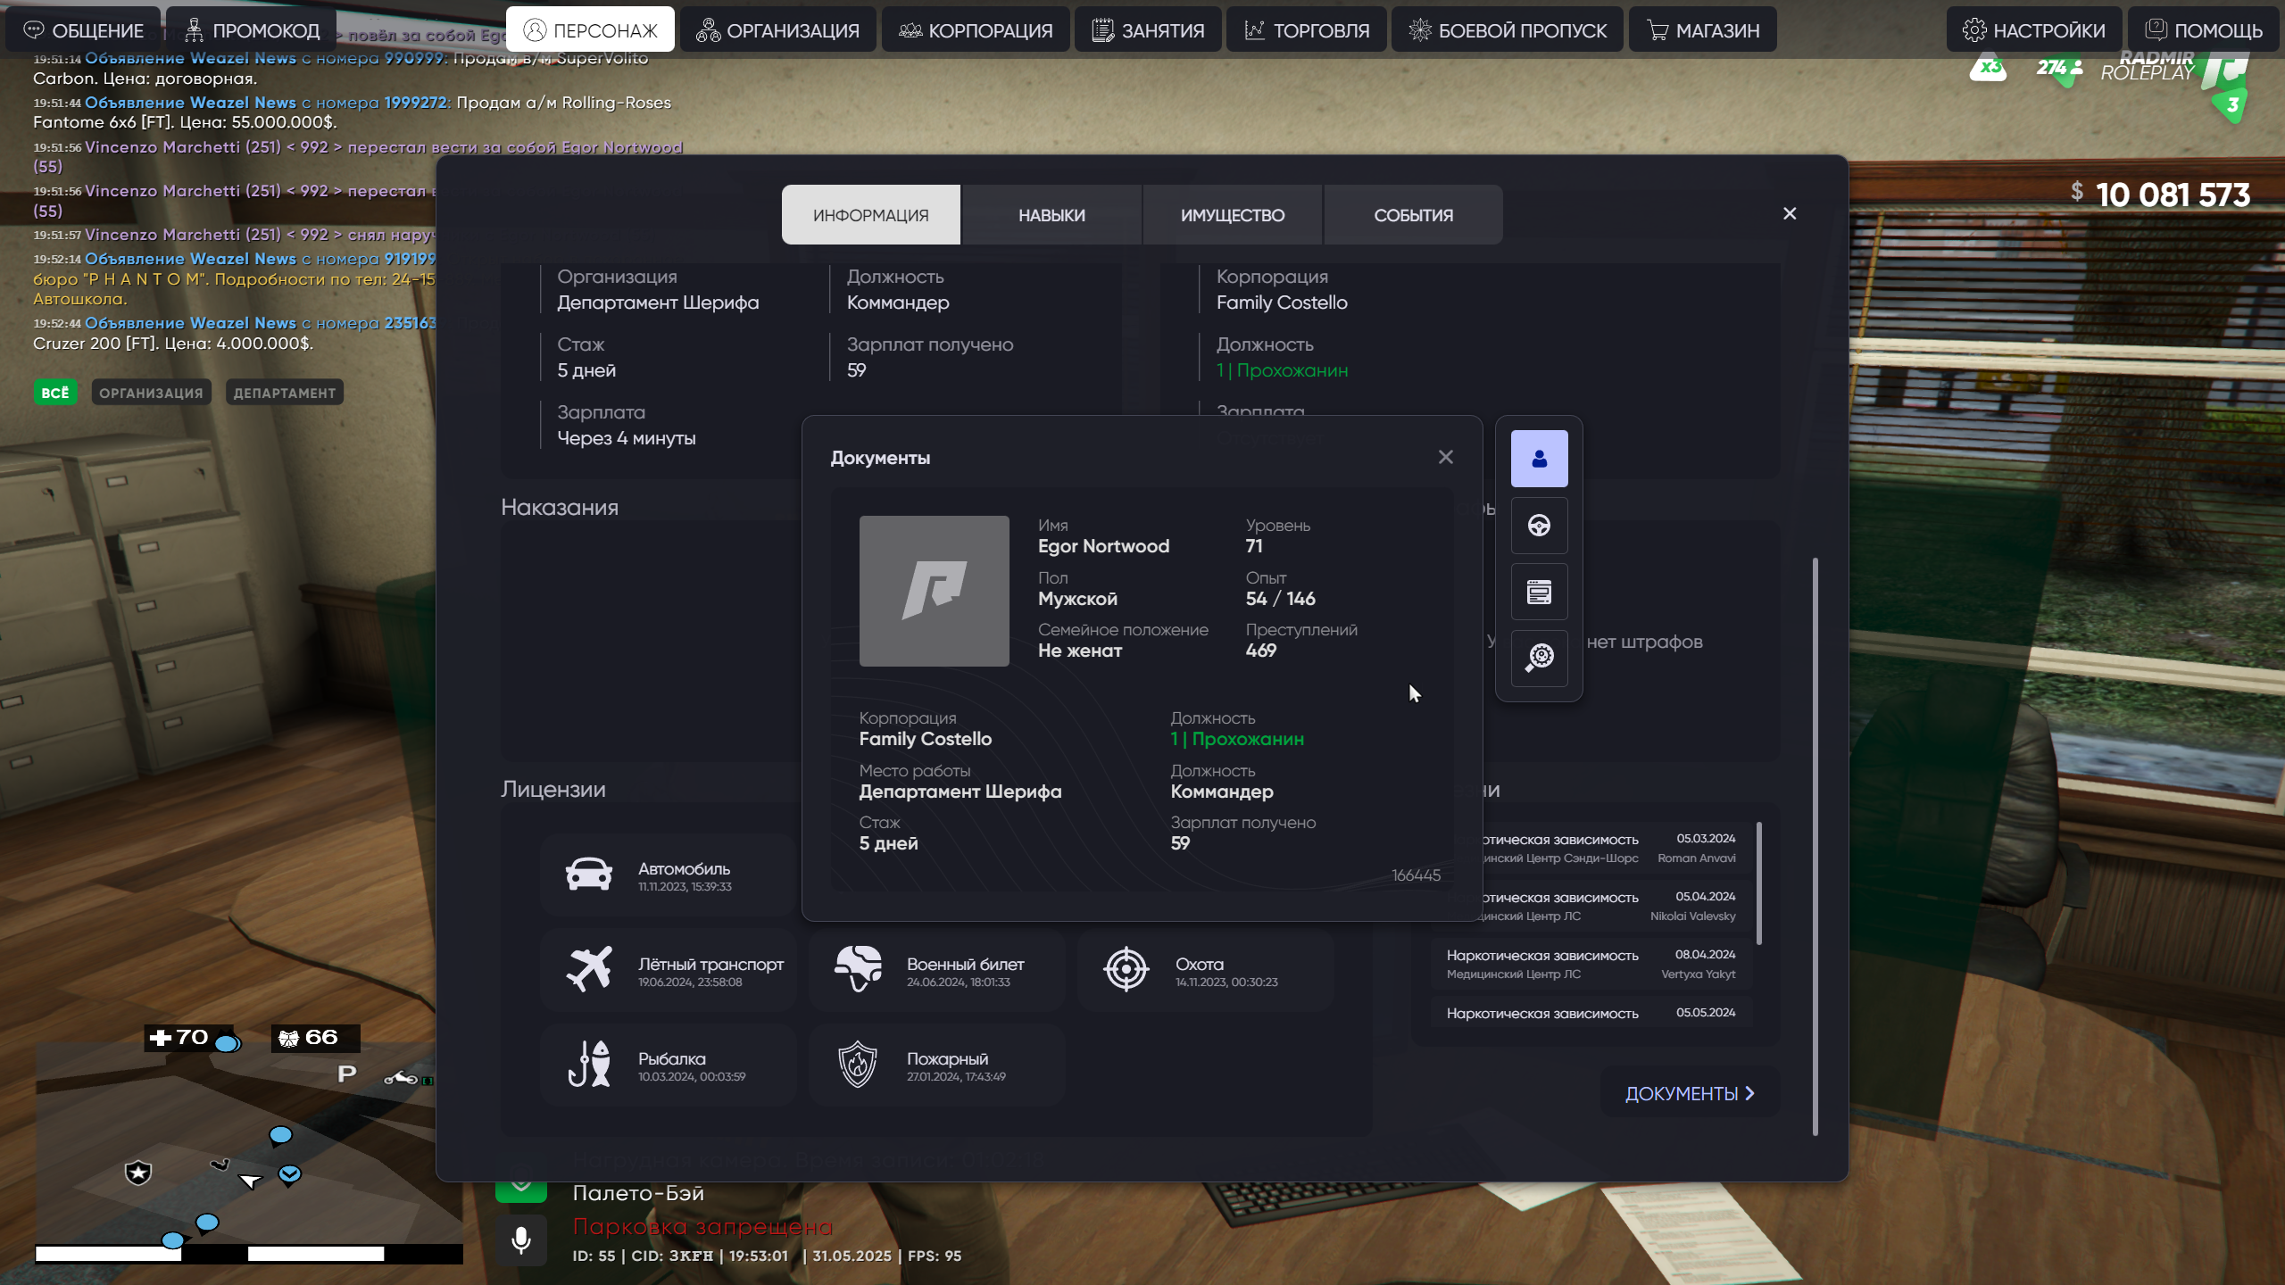This screenshot has height=1285, width=2285.
Task: Click the medical record dated 05.03.2024
Action: (1591, 848)
